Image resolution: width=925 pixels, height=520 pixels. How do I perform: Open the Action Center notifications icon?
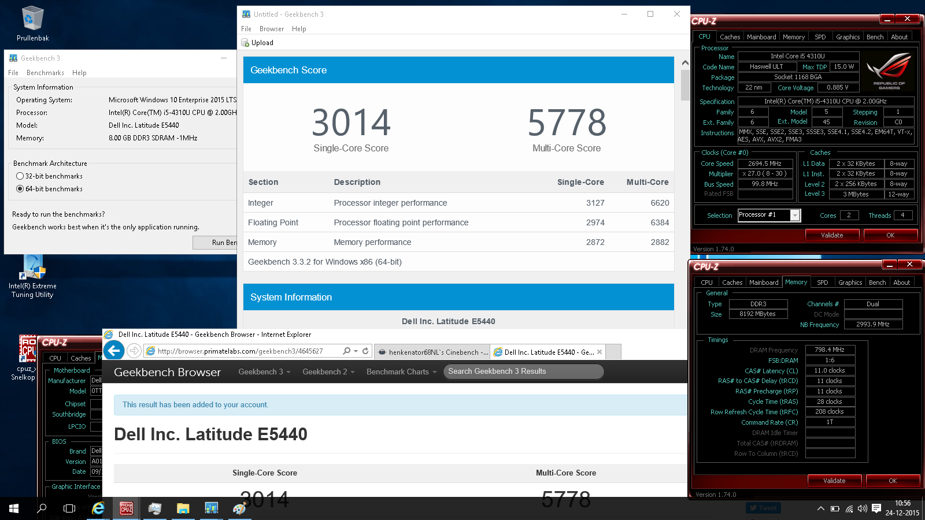coord(876,508)
